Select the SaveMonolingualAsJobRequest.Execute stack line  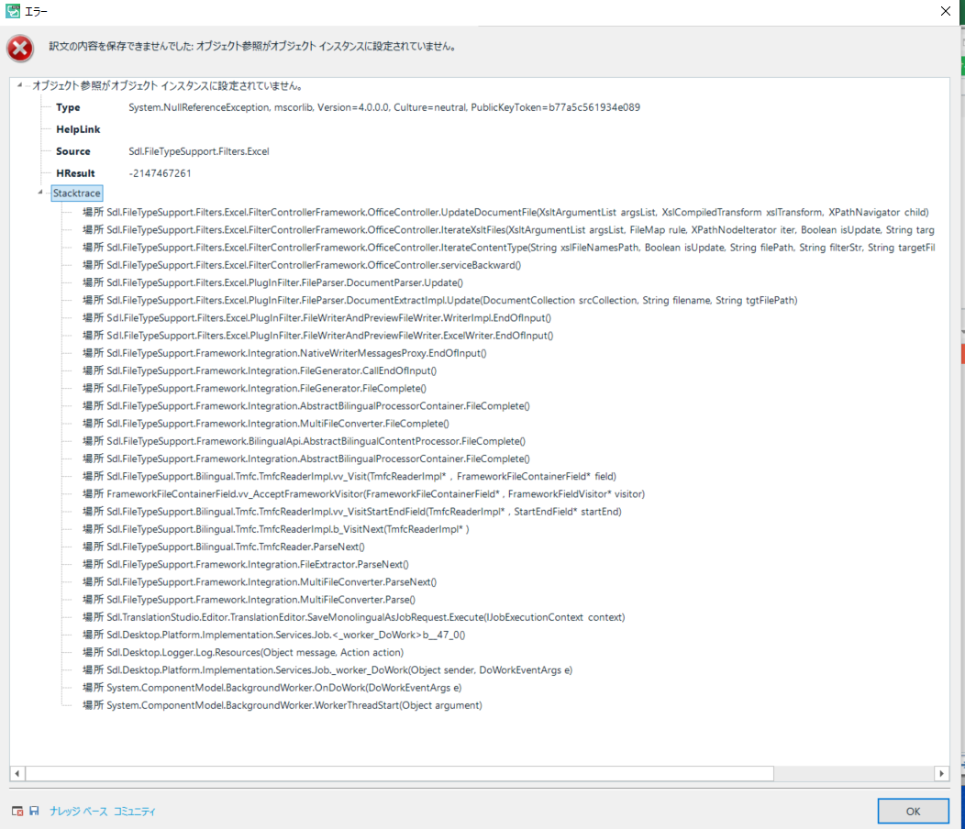pos(354,617)
